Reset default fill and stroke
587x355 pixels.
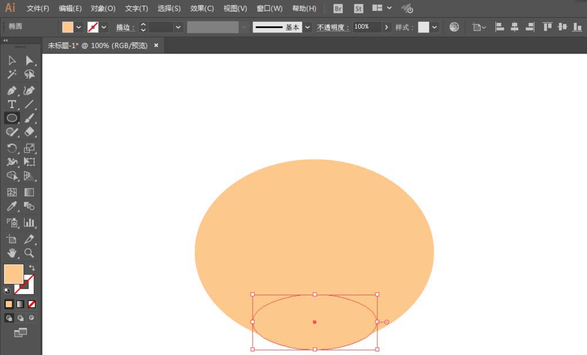point(7,290)
